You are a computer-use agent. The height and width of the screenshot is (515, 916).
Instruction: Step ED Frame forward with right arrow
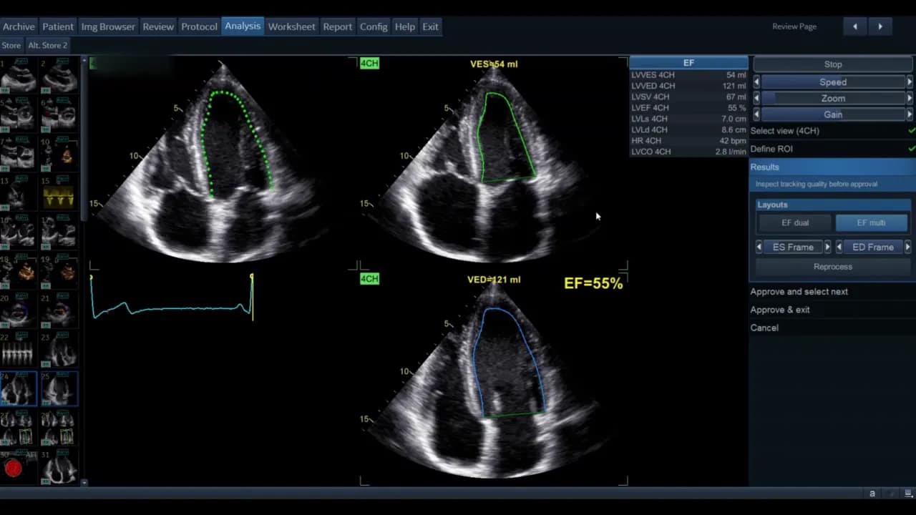(x=907, y=247)
